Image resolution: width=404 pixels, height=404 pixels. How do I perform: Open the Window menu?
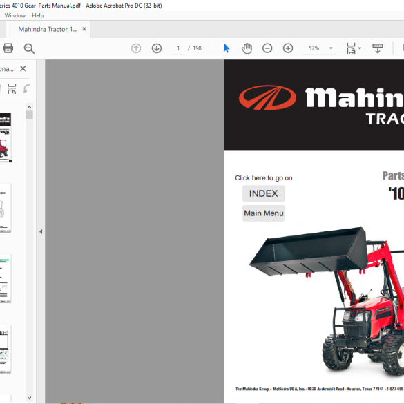pyautogui.click(x=15, y=15)
